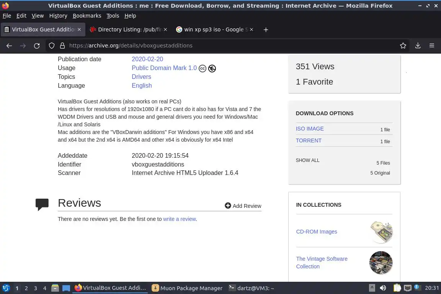The height and width of the screenshot is (294, 441).
Task: Switch to virtual desktop 4
Action: click(45, 288)
